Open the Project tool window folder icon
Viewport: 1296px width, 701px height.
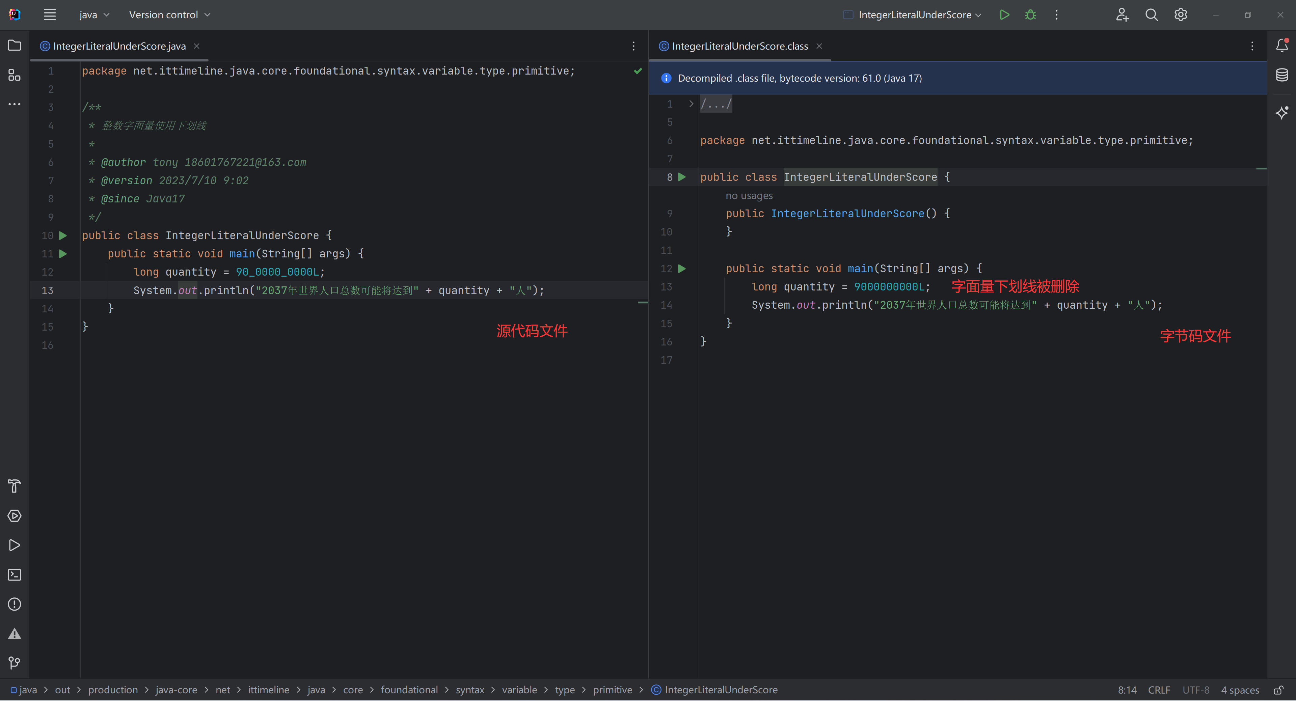tap(15, 46)
